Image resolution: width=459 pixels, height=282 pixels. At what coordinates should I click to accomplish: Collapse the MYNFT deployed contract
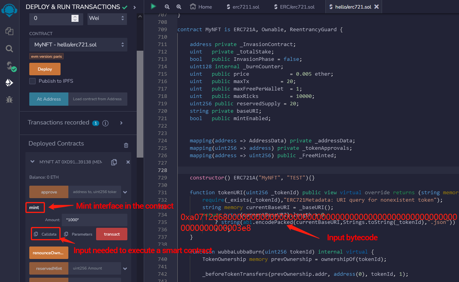[x=32, y=161]
